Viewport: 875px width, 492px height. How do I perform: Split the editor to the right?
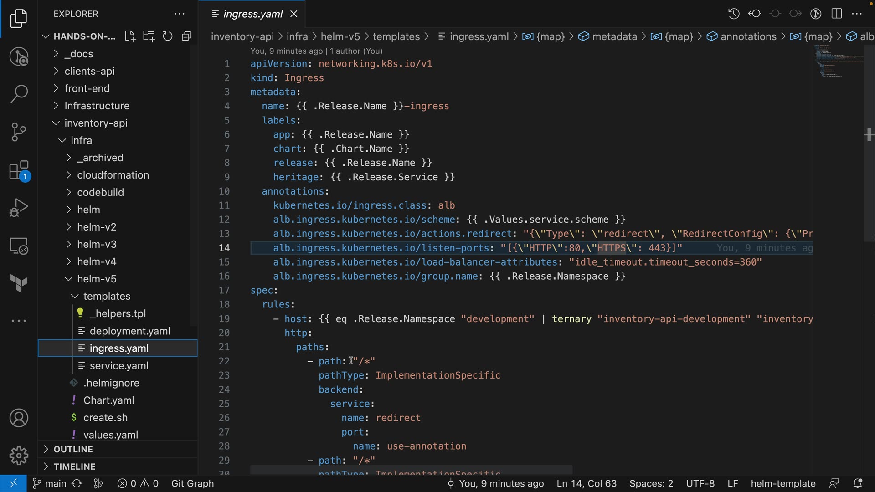837,14
